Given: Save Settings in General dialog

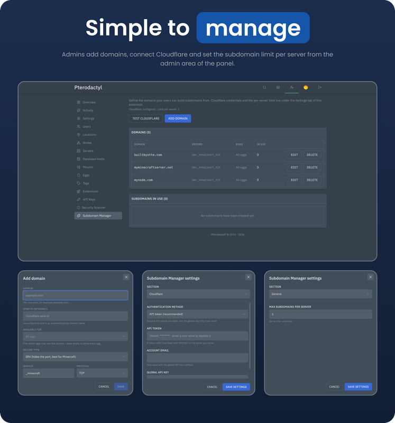Looking at the screenshot, I should 359,387.
